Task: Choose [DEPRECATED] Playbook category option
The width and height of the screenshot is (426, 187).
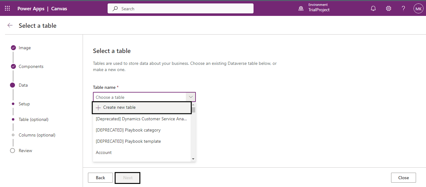Action: coord(128,130)
